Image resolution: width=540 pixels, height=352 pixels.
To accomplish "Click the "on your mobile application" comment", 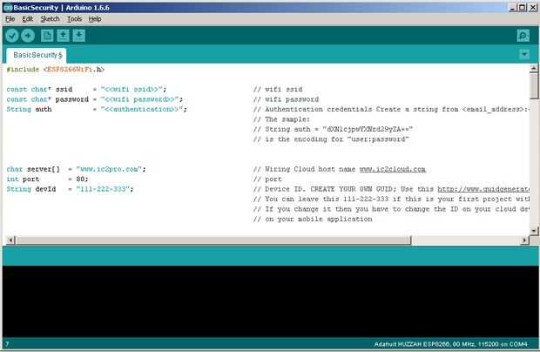I will pos(313,219).
